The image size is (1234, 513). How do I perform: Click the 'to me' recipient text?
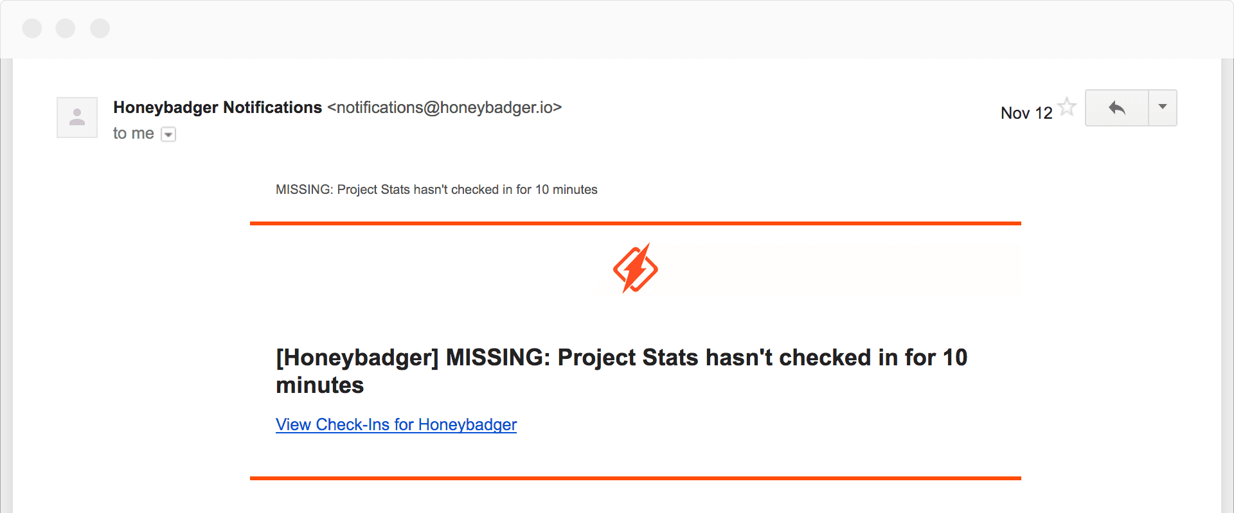[134, 134]
